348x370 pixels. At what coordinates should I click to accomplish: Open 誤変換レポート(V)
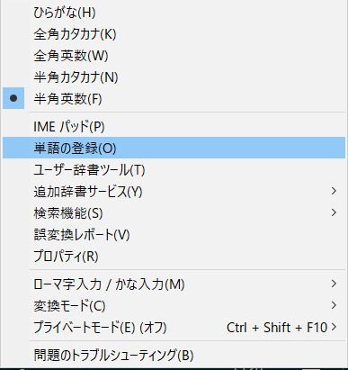tap(174, 235)
